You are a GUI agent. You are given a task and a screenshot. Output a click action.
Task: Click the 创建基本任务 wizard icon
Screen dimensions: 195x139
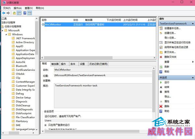(x=161, y=28)
